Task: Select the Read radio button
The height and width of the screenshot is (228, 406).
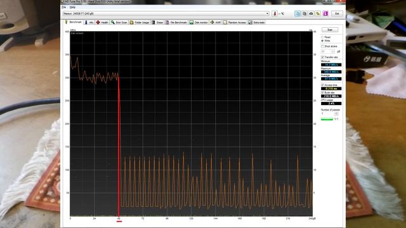Action: coord(322,37)
